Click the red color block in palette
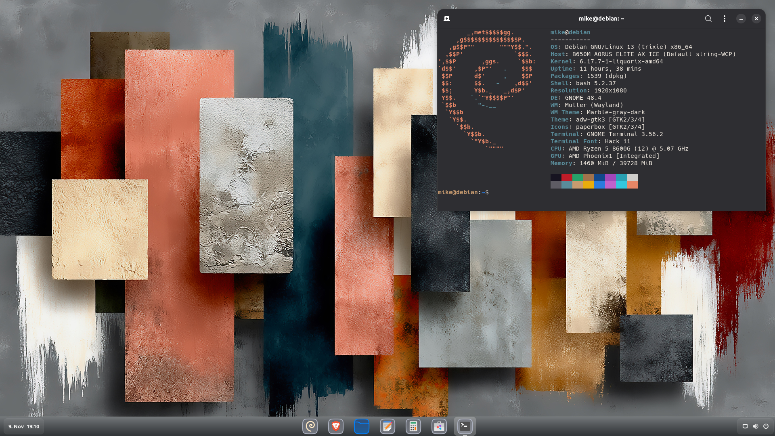 click(567, 178)
